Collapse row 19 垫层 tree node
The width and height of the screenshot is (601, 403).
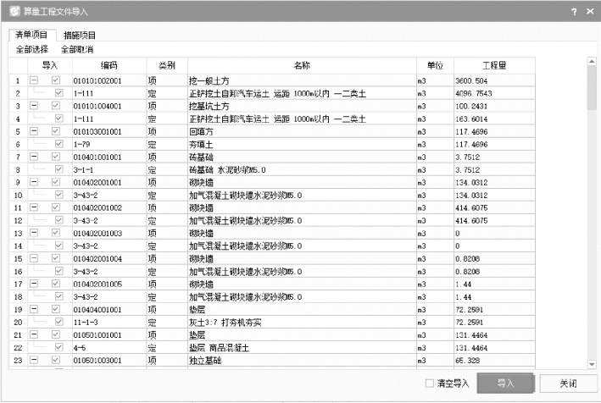[x=34, y=309]
